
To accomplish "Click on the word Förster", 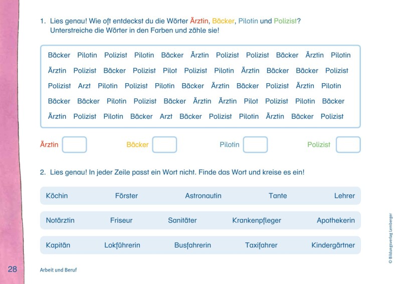I will (126, 196).
